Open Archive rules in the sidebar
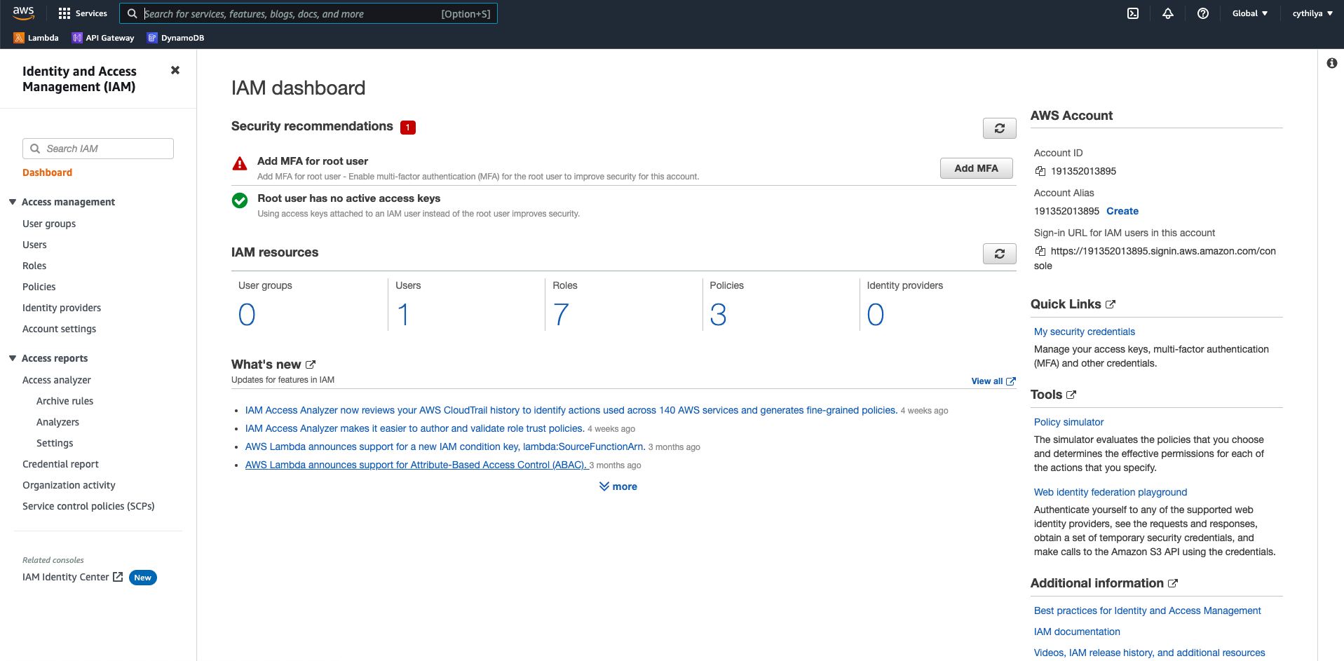 coord(65,401)
